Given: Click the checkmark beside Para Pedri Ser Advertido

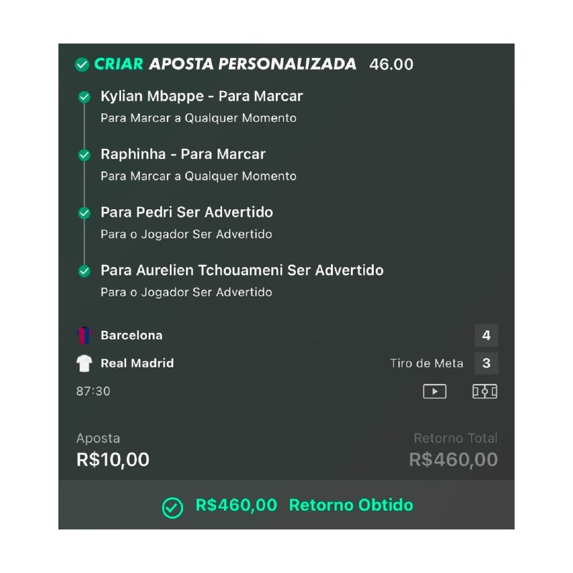Looking at the screenshot, I should (85, 213).
